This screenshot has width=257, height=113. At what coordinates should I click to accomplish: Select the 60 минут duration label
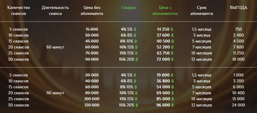click(x=55, y=47)
